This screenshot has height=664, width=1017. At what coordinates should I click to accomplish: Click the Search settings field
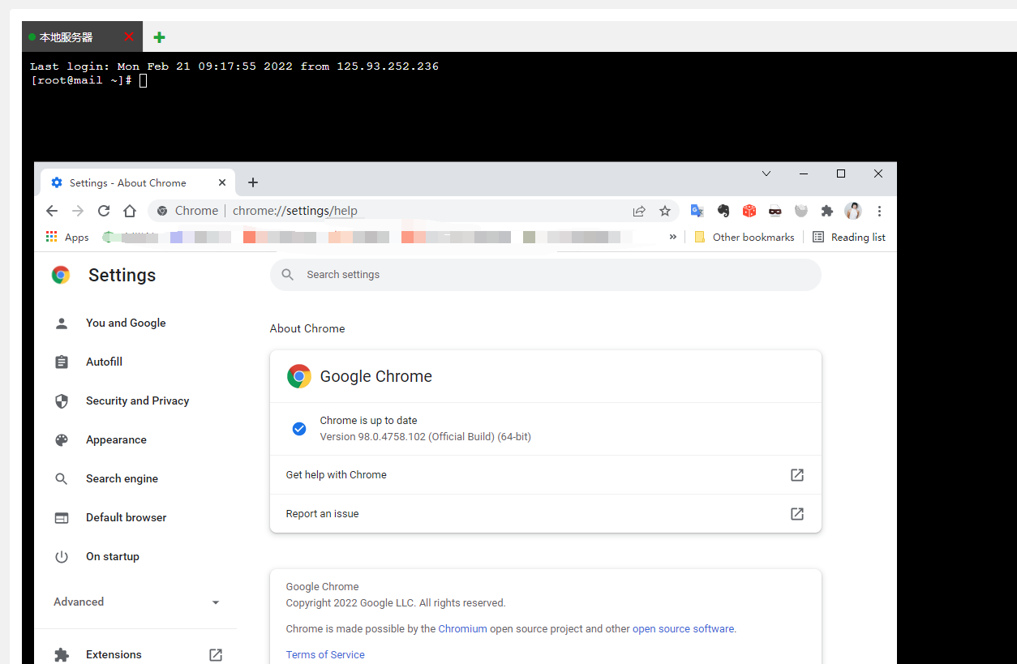point(546,275)
